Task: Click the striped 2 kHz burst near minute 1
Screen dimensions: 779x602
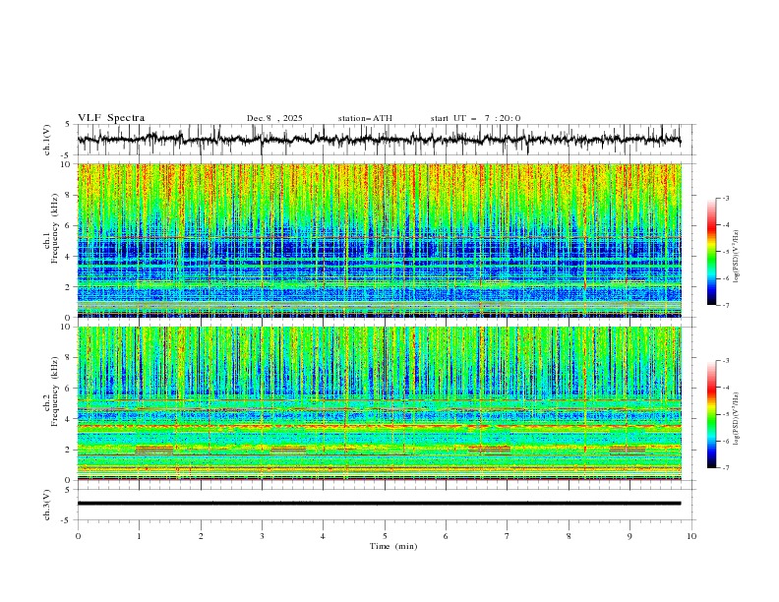Action: pyautogui.click(x=154, y=450)
